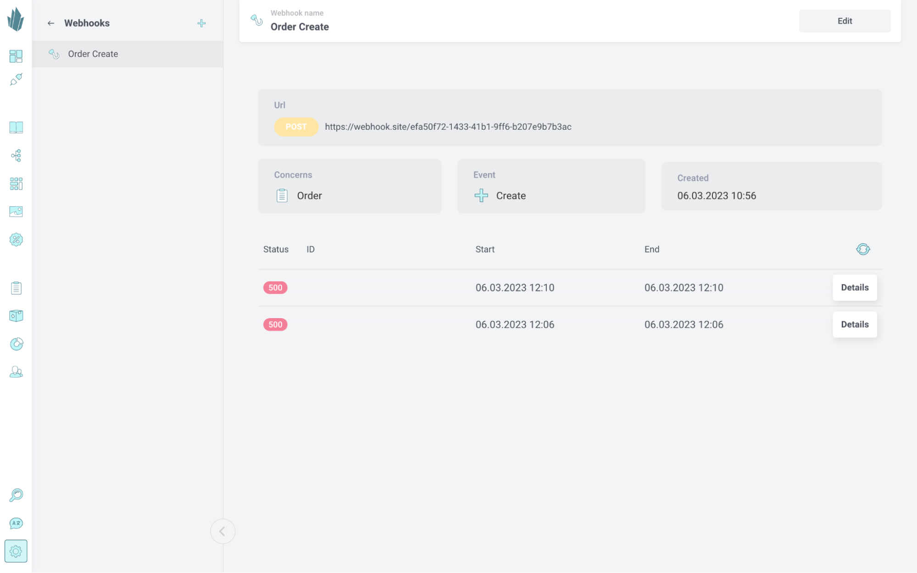Image resolution: width=917 pixels, height=573 pixels.
Task: Select the POST method label badge
Action: pyautogui.click(x=296, y=127)
